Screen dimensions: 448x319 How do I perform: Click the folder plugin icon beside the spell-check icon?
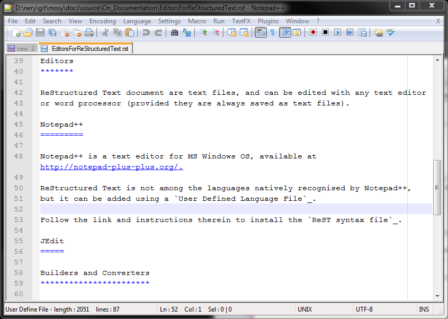click(x=379, y=32)
